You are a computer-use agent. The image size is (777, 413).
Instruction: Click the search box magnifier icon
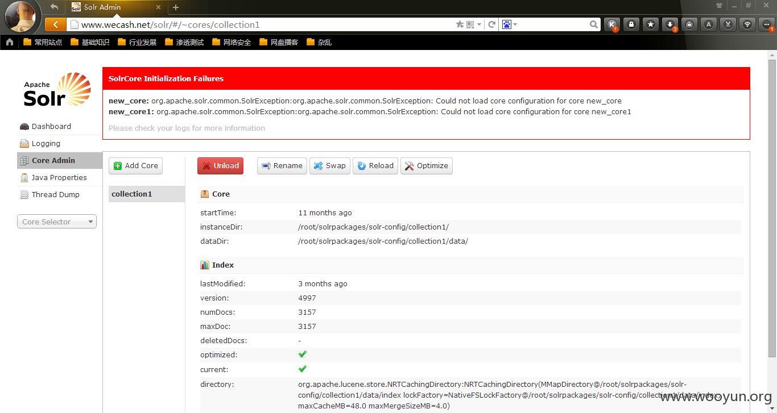tap(593, 24)
